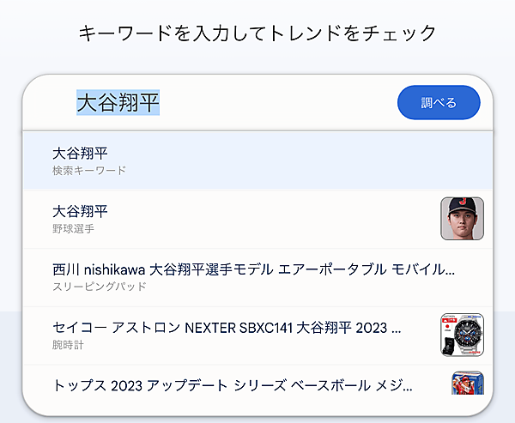Click the スリーピングパッド category label

pyautogui.click(x=100, y=287)
